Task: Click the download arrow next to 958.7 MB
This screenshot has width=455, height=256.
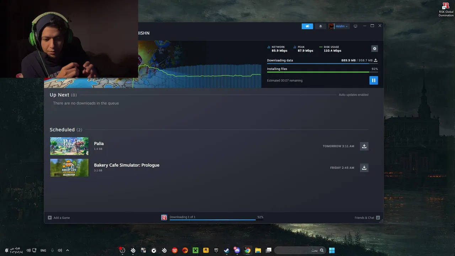Action: click(x=376, y=60)
